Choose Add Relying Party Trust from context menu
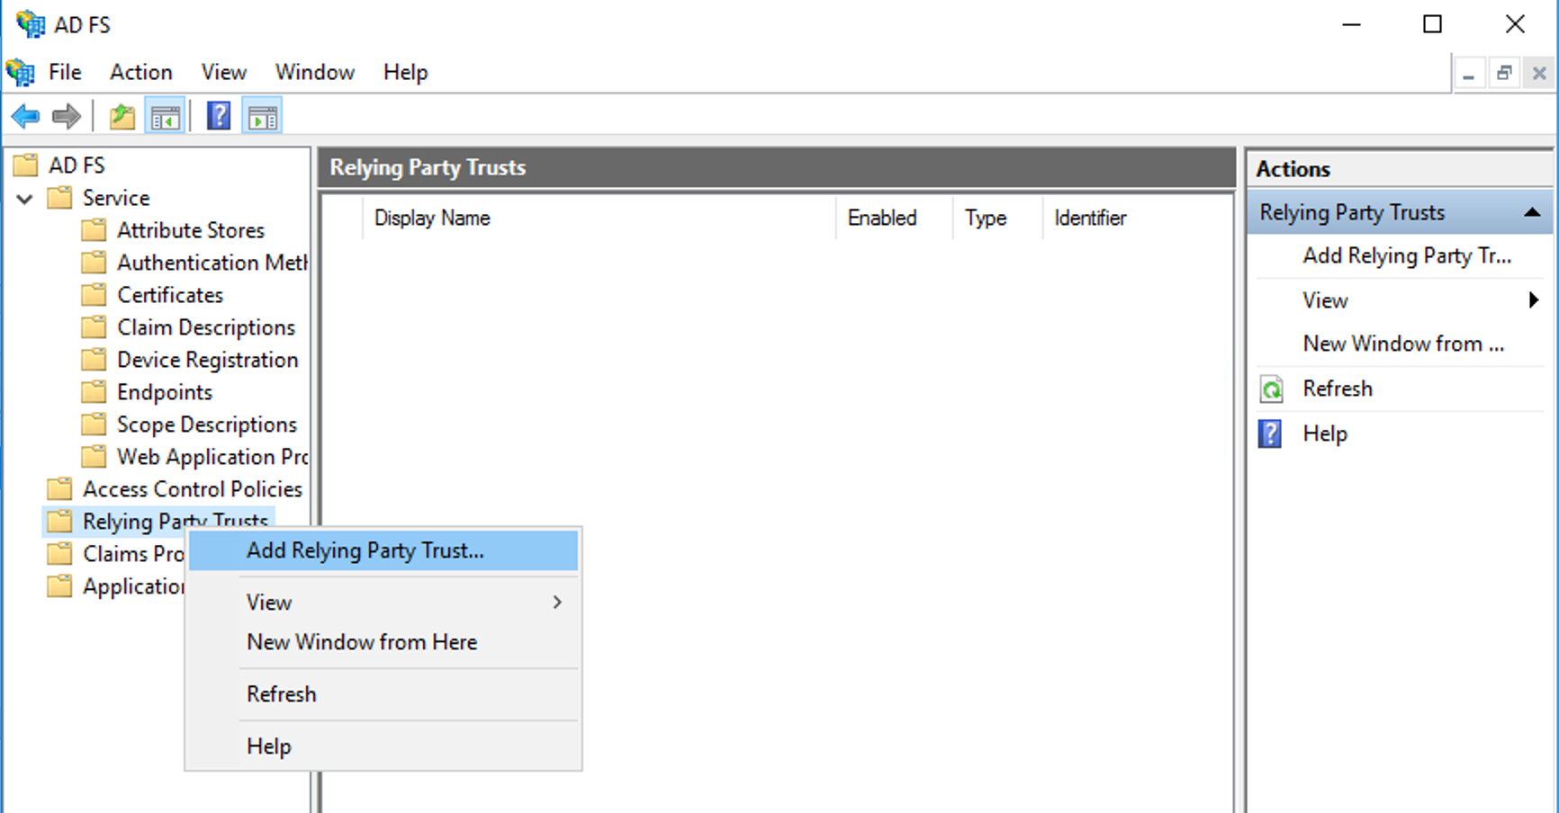 365,549
